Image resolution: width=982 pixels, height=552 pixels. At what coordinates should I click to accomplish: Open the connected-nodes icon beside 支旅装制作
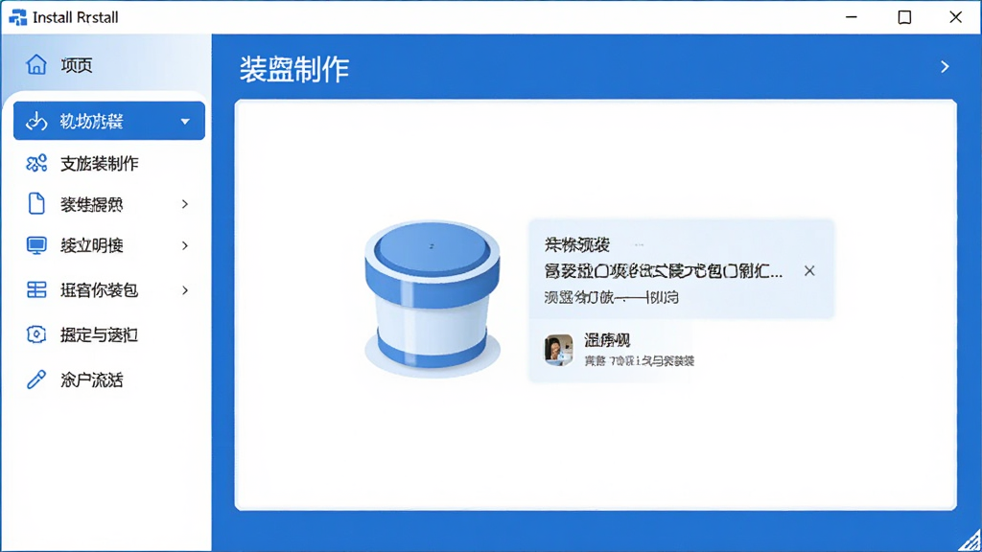(36, 163)
